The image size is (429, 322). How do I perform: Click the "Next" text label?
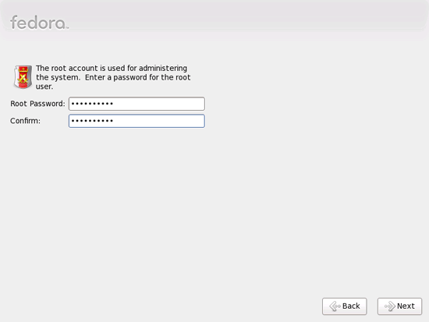[x=406, y=306]
